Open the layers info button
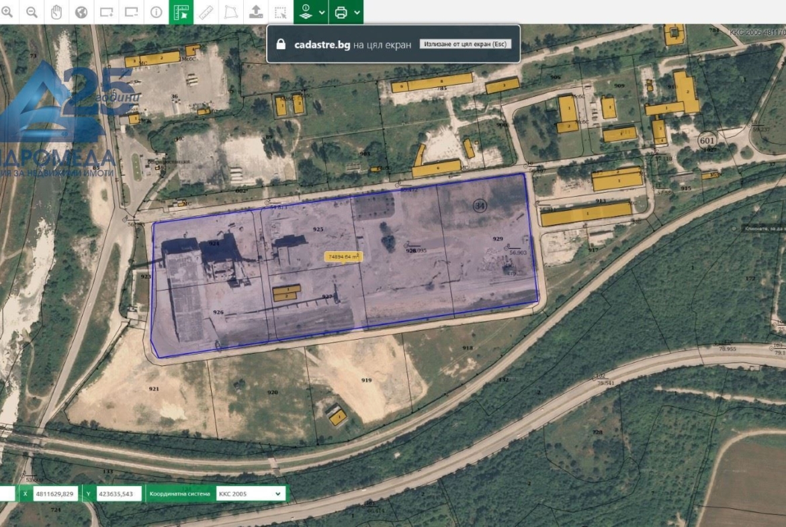This screenshot has width=786, height=527. pos(306,12)
